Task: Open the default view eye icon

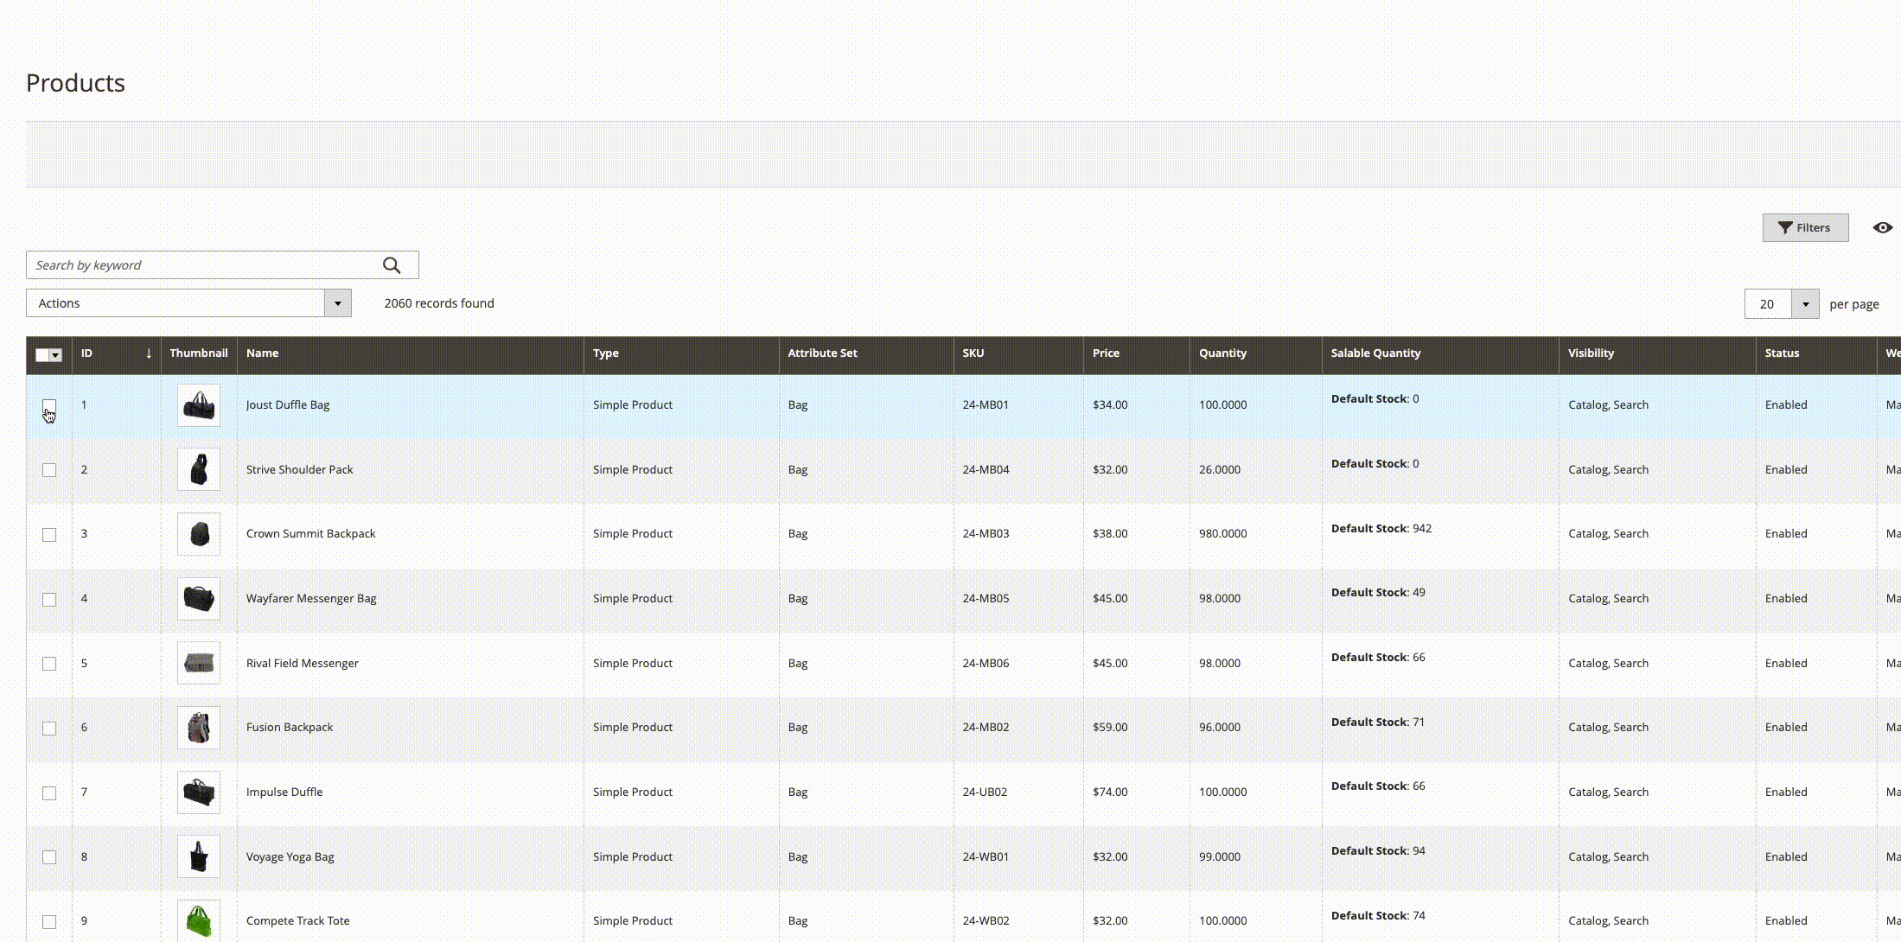Action: [x=1882, y=228]
